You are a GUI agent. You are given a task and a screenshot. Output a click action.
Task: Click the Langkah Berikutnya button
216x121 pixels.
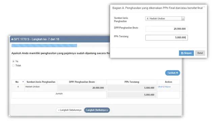97,110
